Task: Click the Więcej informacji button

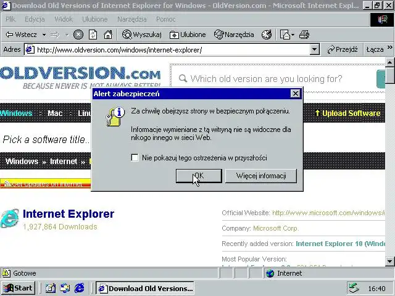Action: point(261,176)
